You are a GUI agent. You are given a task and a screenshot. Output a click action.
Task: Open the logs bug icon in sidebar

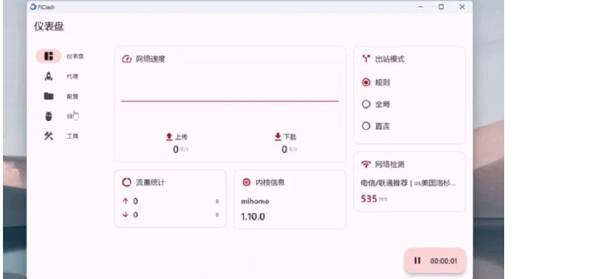(x=48, y=116)
